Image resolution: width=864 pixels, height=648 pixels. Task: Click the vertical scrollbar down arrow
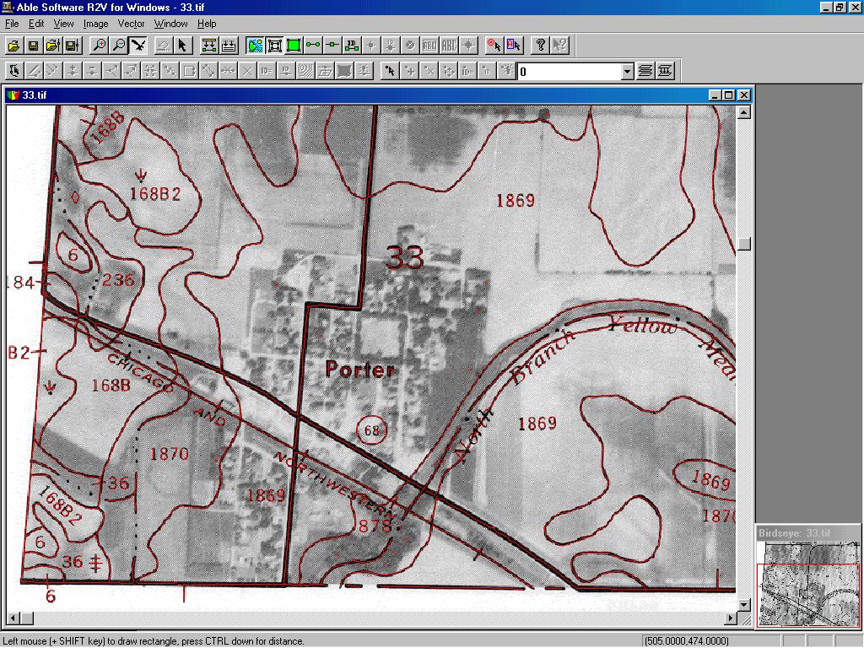[x=744, y=605]
